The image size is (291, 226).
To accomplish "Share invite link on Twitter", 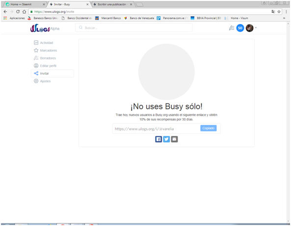I will 166,139.
